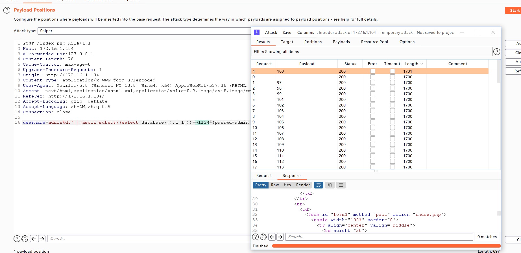Screen dimensions: 521x253
Task: Open the Resource Pool tab
Action: [375, 42]
